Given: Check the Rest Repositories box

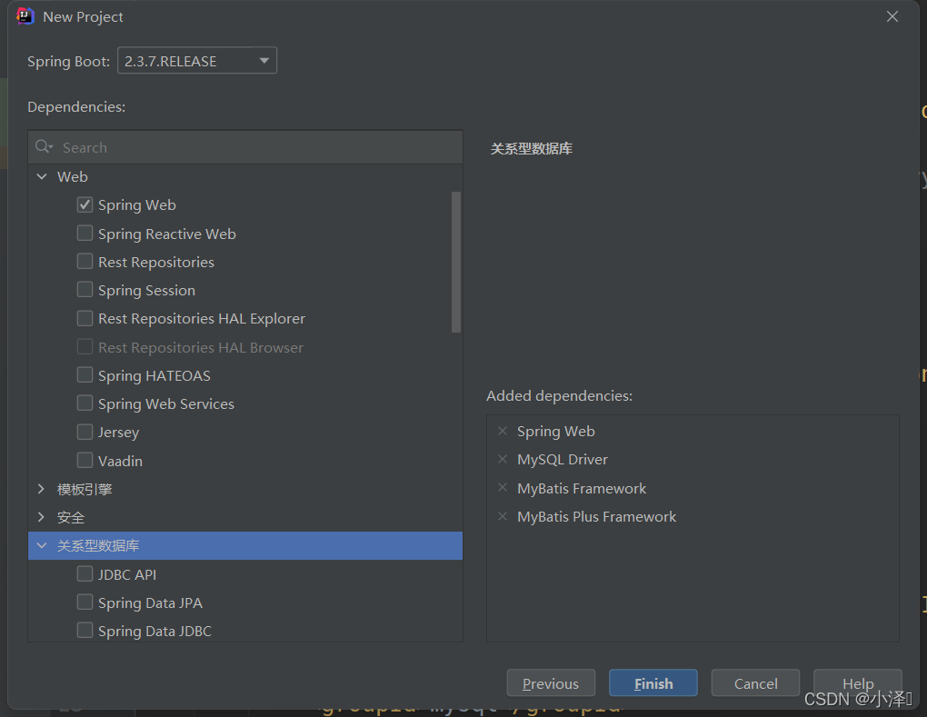Looking at the screenshot, I should pyautogui.click(x=85, y=262).
